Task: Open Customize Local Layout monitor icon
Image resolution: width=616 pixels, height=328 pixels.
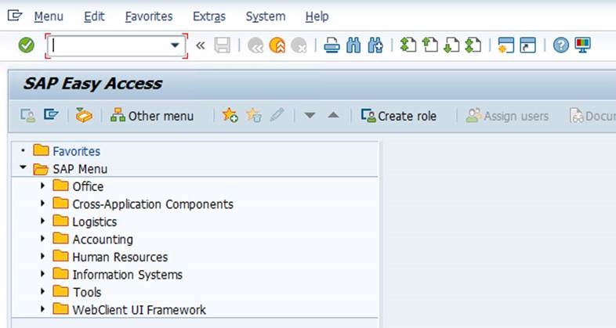Action: [x=582, y=45]
